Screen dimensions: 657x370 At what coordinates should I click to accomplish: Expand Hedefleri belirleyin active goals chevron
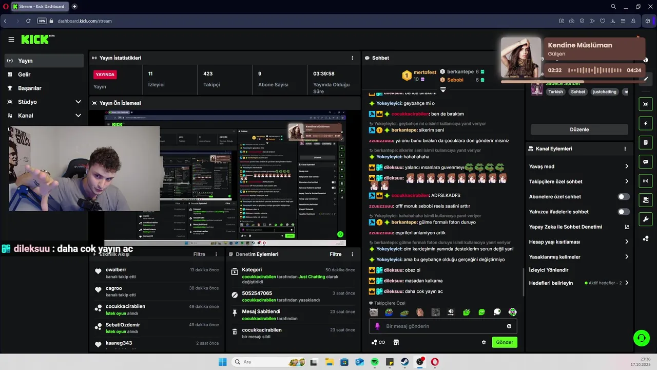[627, 283]
